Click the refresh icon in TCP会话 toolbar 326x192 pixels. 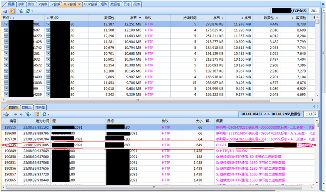28,11
